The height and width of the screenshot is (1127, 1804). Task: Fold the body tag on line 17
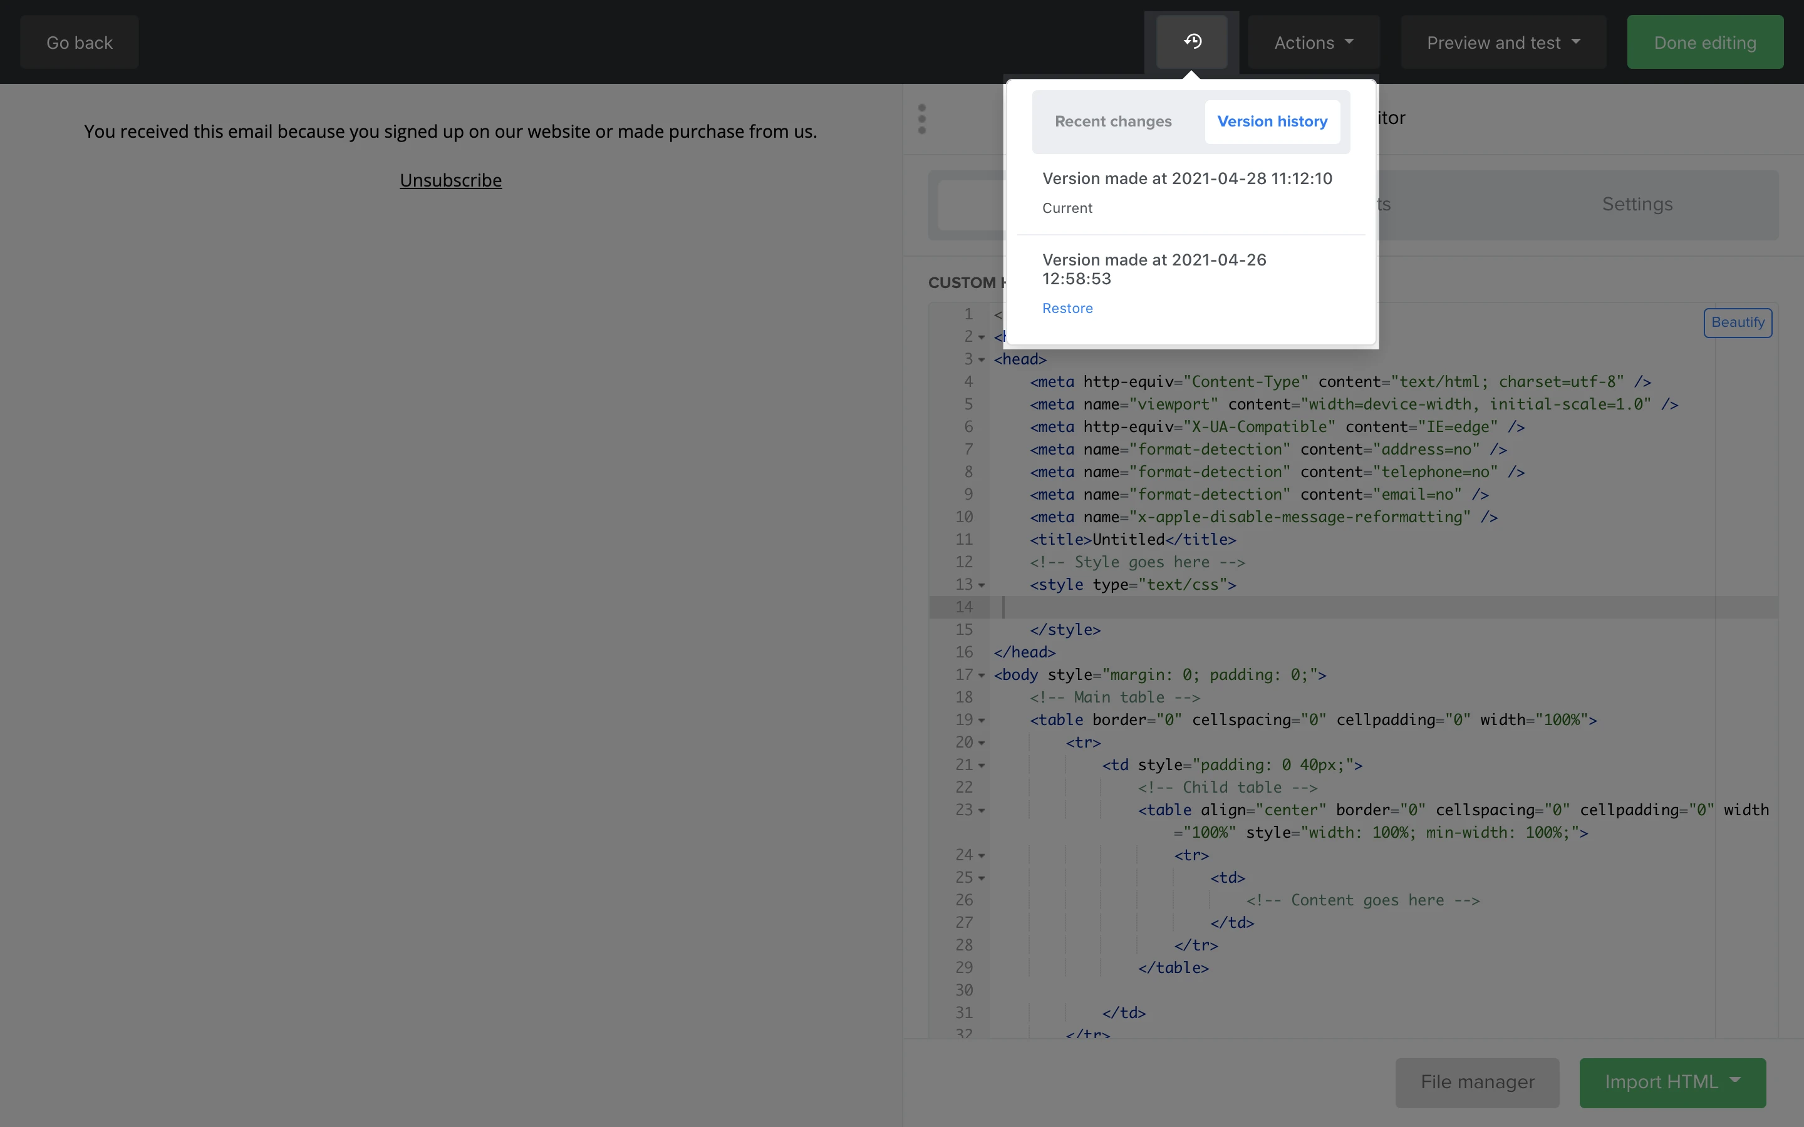(982, 676)
